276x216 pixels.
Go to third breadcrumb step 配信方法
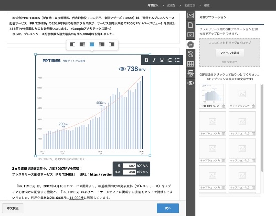pos(190,6)
